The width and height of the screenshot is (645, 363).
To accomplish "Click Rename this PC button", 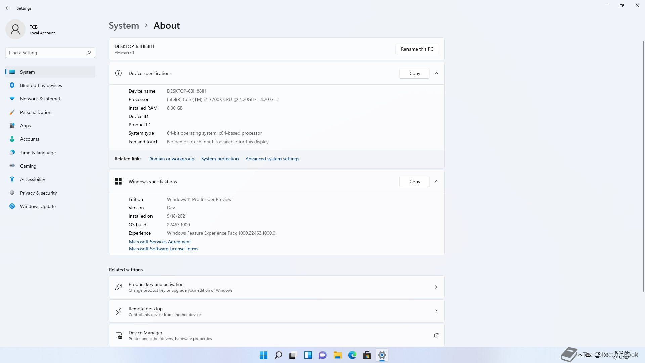I will pyautogui.click(x=417, y=49).
